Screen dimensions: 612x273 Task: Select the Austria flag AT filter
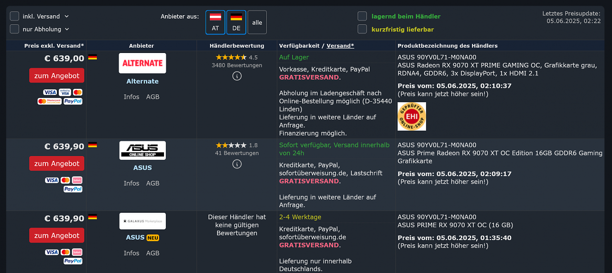tap(215, 22)
